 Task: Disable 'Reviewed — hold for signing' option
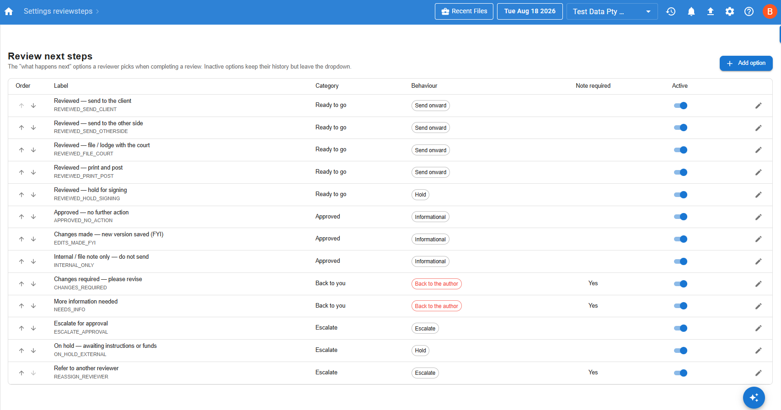pyautogui.click(x=680, y=195)
